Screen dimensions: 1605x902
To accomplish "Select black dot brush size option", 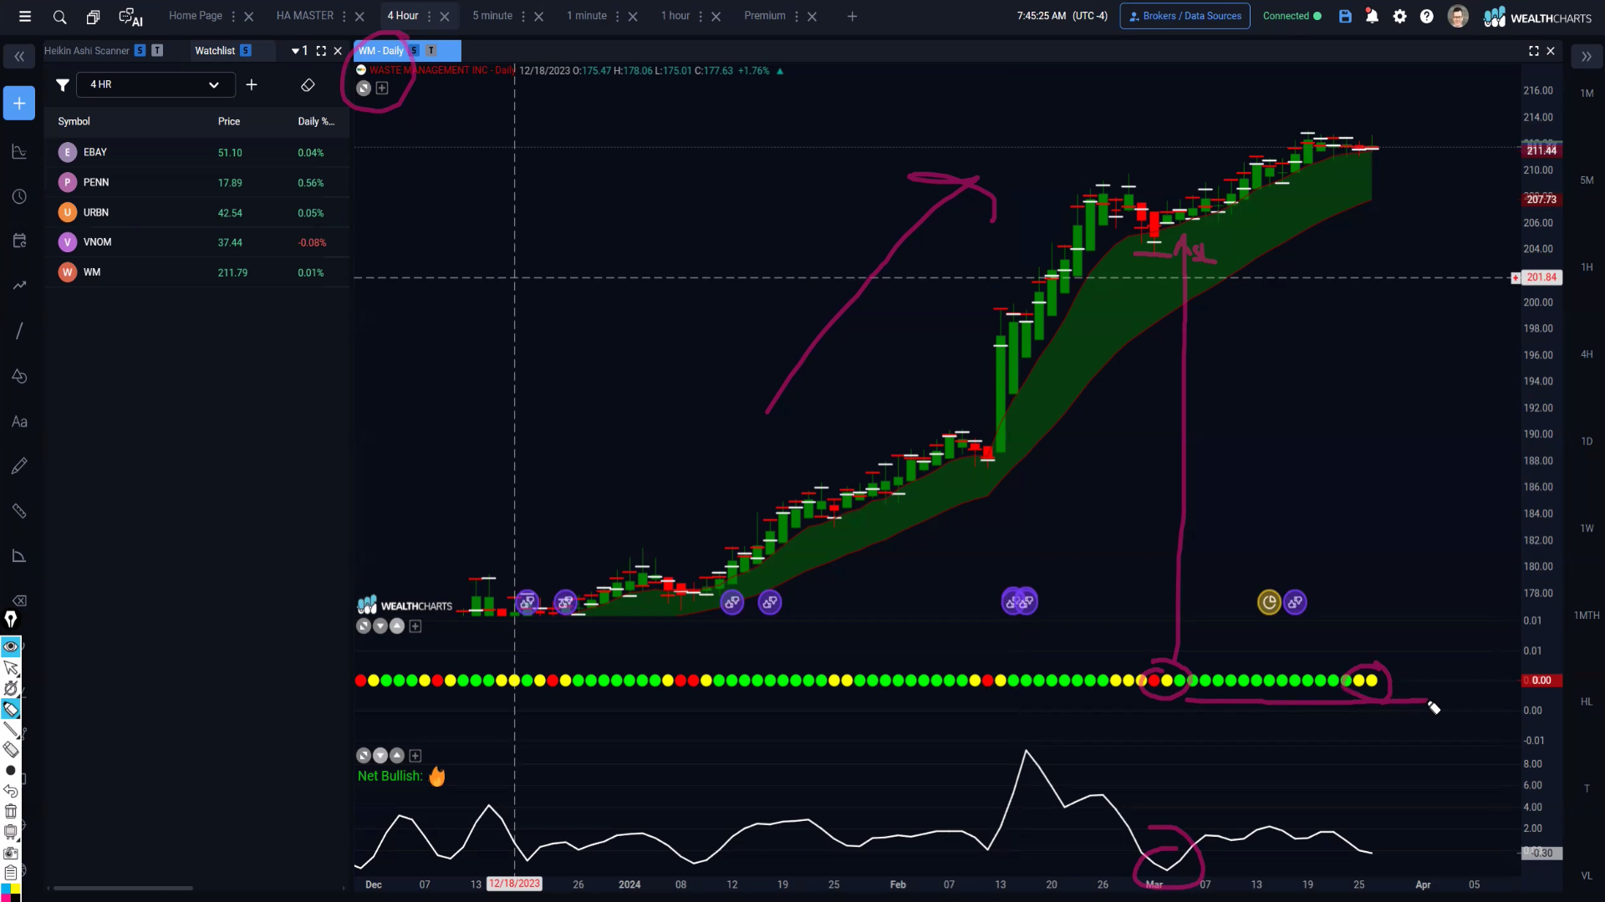I will pos(11,770).
